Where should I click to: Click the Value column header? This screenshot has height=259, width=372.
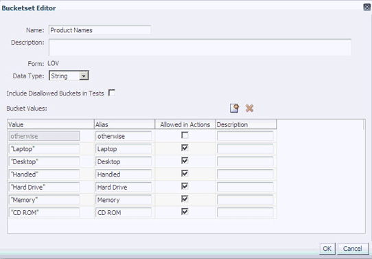[x=51, y=124]
